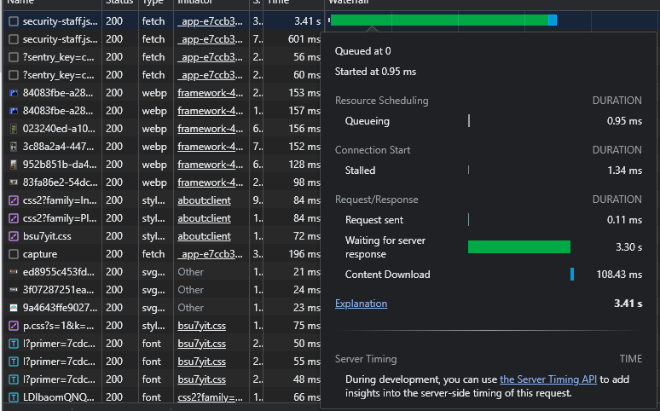
Task: Click the thumbnail icon for 023240ed-a10 webp
Action: pyautogui.click(x=13, y=129)
